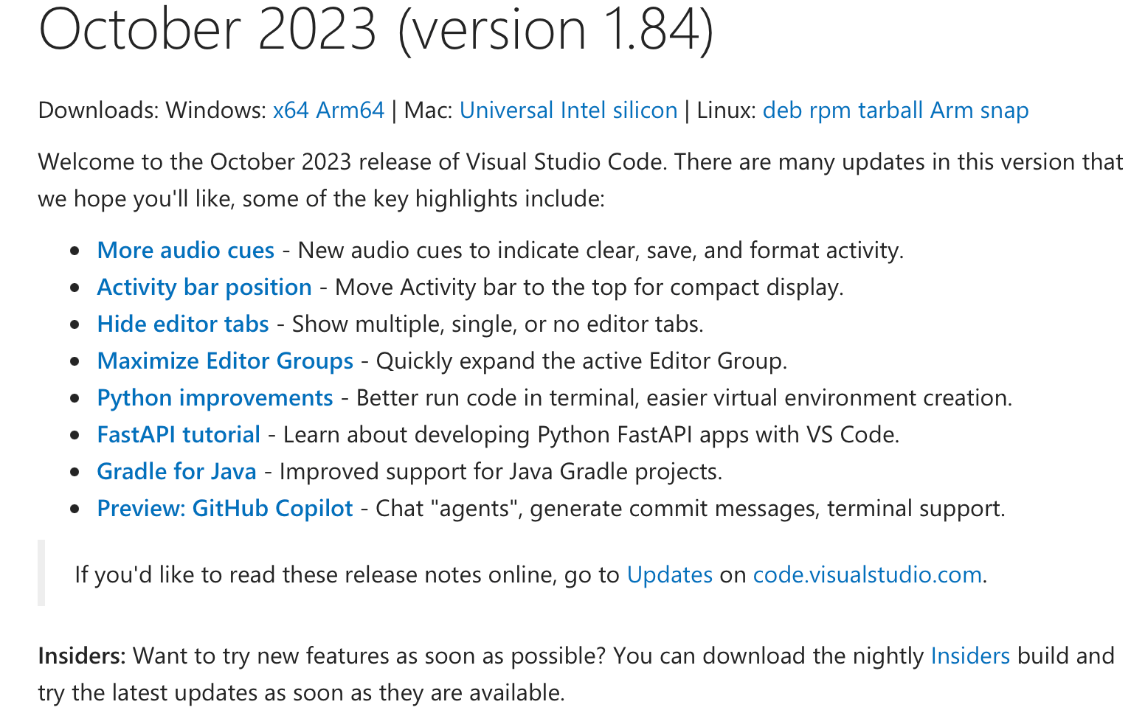Download the Windows Arm64 build
Screen dimensions: 1145x727
click(x=350, y=111)
